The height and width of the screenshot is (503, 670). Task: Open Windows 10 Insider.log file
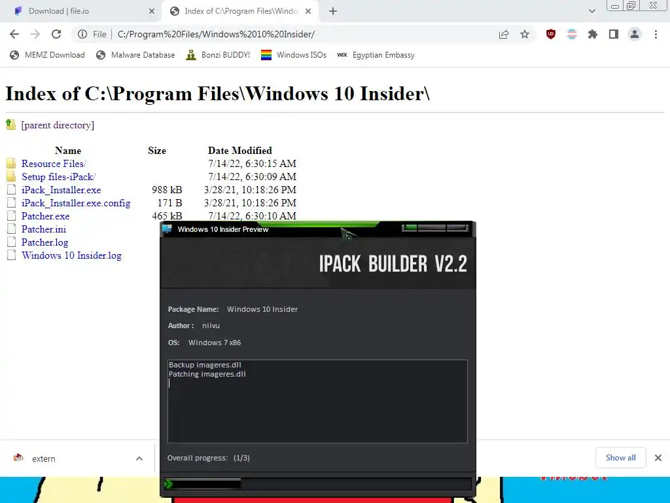coord(71,255)
